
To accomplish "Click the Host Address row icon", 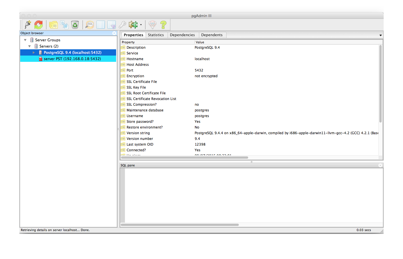I will 123,65.
